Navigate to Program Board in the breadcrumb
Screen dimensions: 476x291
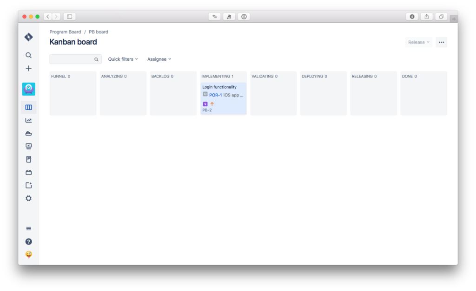pos(65,32)
